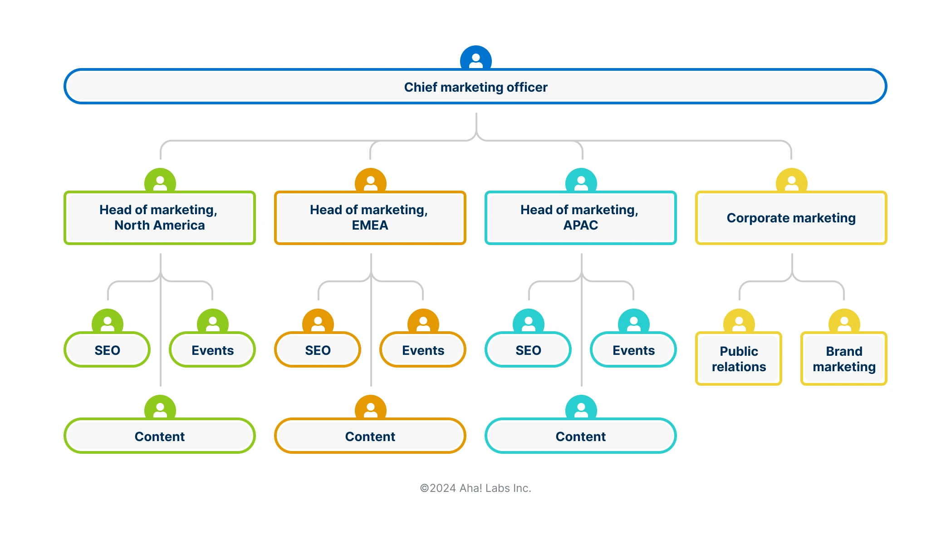Click the teal person icon above APAC Events
The height and width of the screenshot is (540, 951).
click(x=633, y=321)
